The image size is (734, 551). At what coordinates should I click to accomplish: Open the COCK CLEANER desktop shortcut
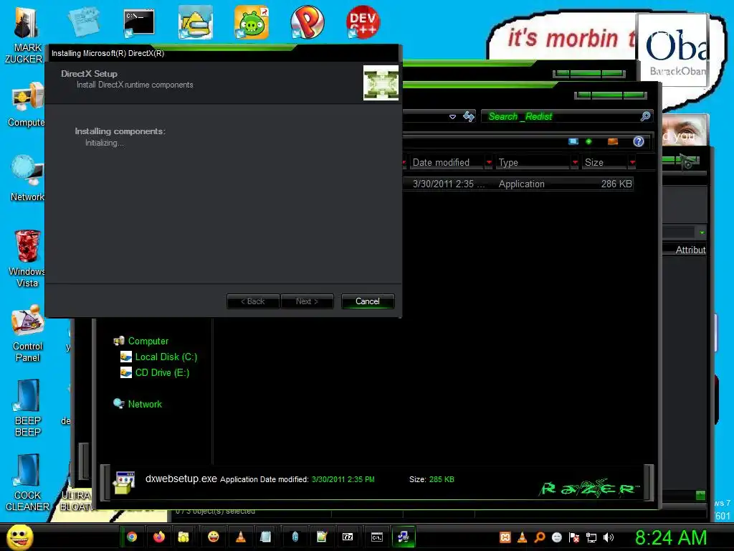click(27, 483)
